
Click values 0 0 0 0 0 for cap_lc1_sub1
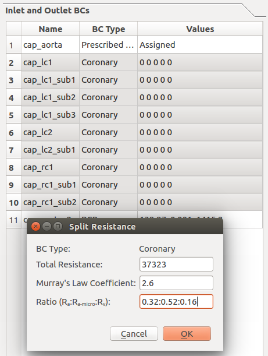pyautogui.click(x=200, y=80)
